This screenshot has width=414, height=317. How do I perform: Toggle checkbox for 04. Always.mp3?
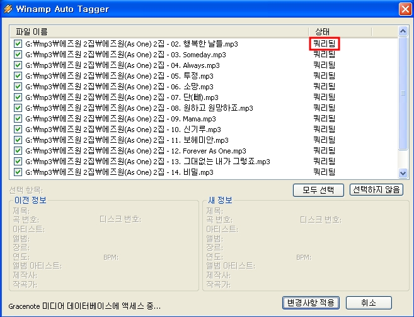pos(18,65)
